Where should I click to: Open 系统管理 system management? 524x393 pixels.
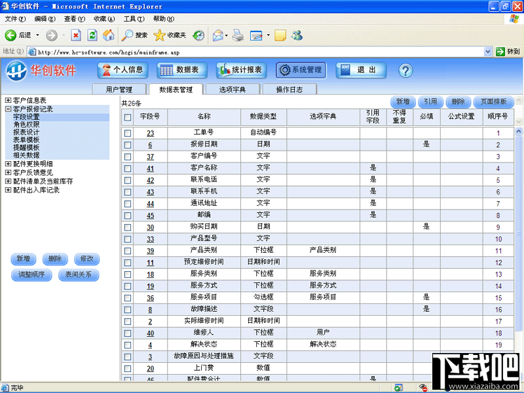[x=301, y=70]
